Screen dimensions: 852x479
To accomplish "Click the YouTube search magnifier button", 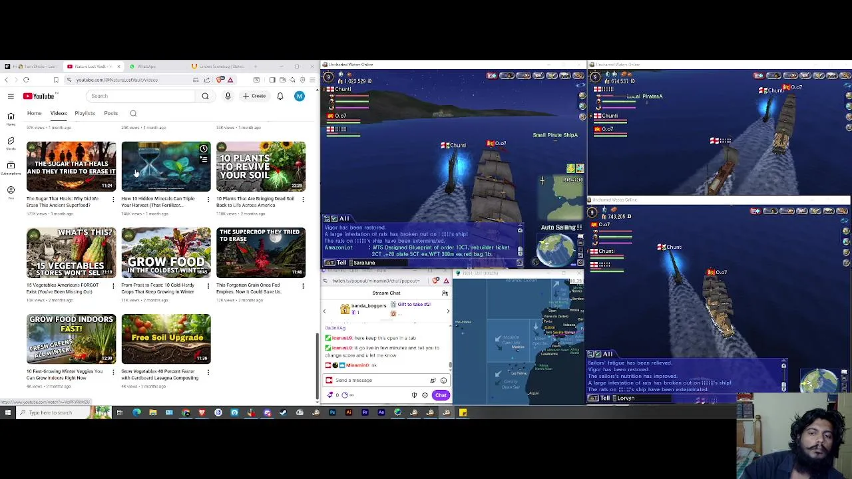I will point(205,96).
